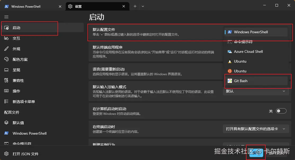Select Git Bash as default profile

click(x=256, y=81)
